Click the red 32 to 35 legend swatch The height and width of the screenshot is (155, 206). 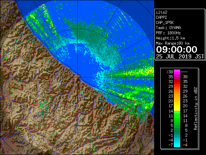pos(177,82)
